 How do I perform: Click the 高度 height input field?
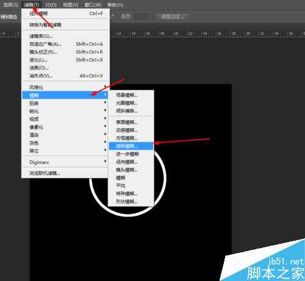142,16
